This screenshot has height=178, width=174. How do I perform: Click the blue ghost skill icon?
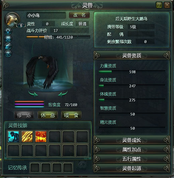[13, 137]
